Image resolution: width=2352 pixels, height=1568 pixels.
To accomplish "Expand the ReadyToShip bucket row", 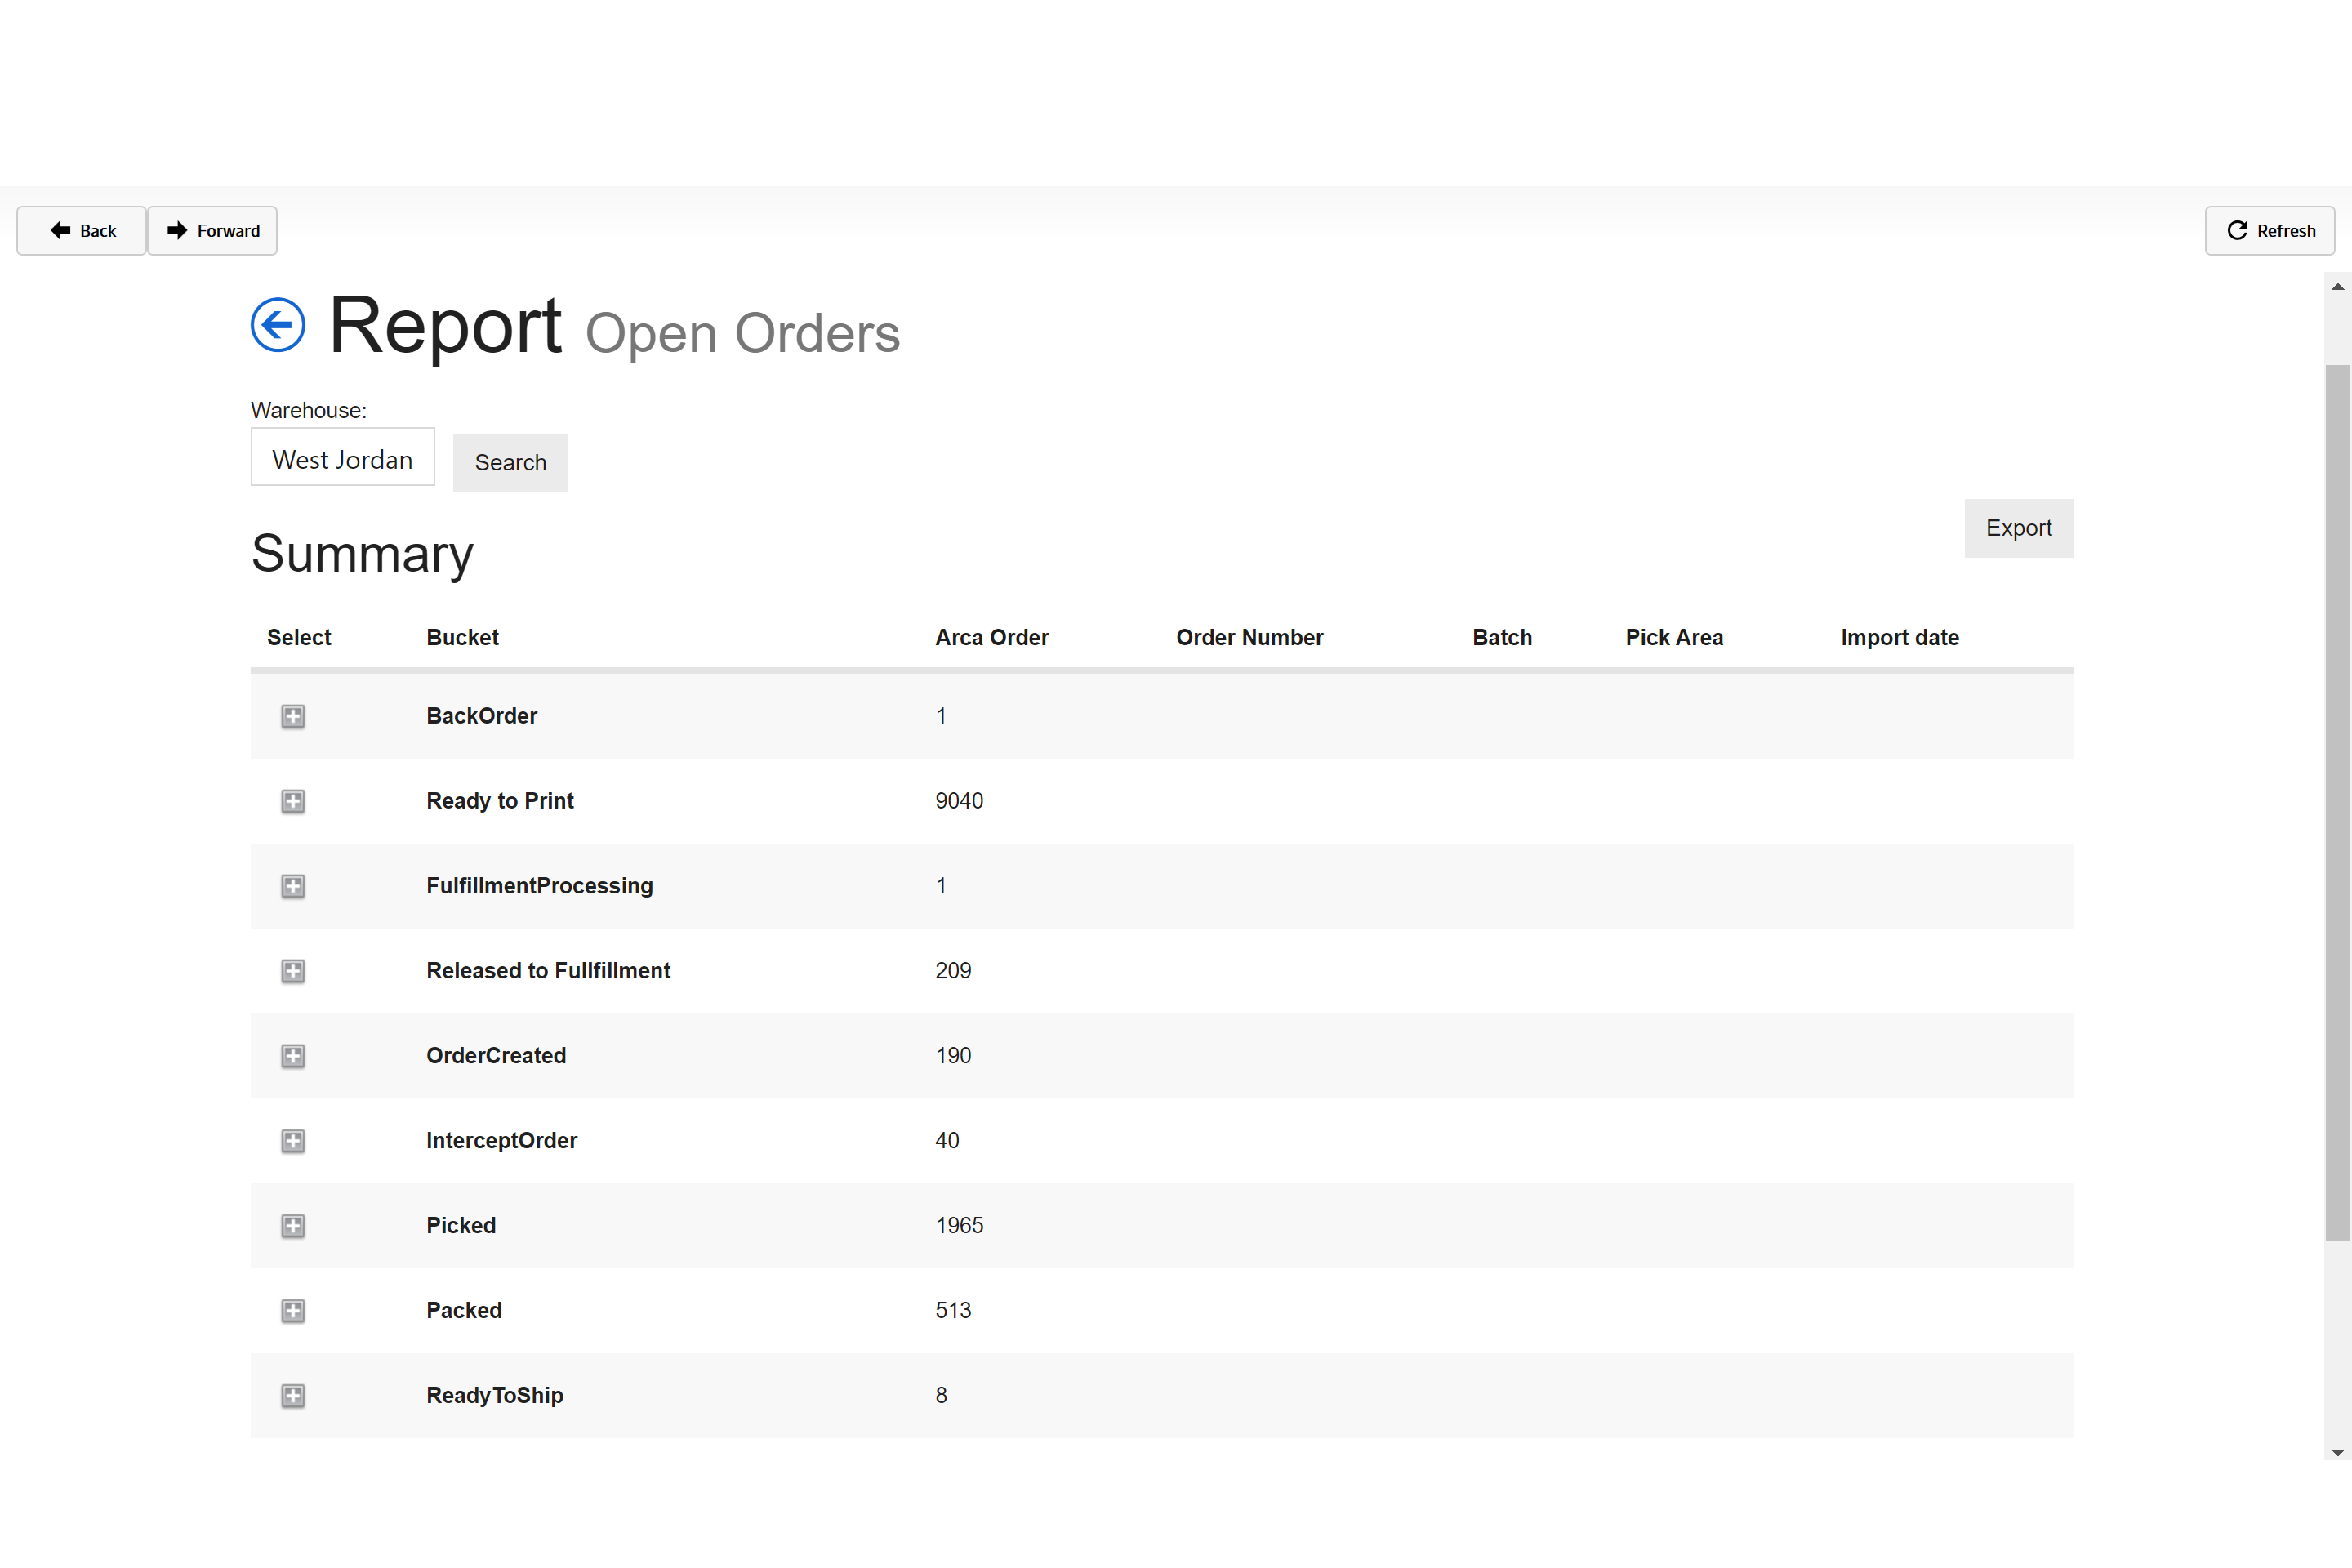I will 293,1396.
